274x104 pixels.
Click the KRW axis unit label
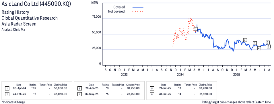95,3
